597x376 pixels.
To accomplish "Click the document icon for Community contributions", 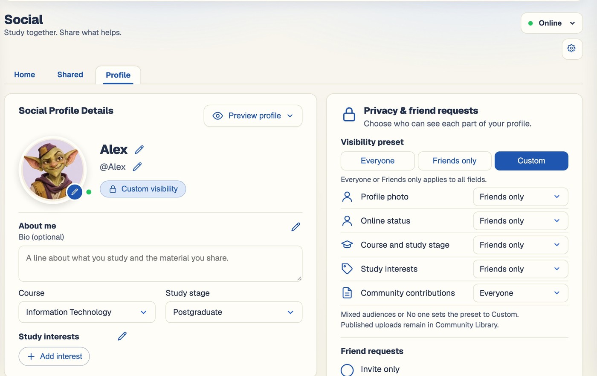I will point(347,293).
